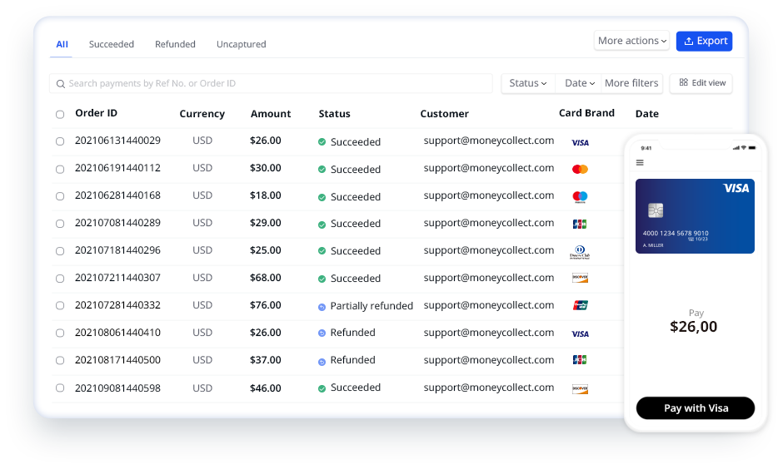783x469 pixels.
Task: Click green succeeded status icon for $26.00 order 202106131440029
Action: (x=322, y=142)
